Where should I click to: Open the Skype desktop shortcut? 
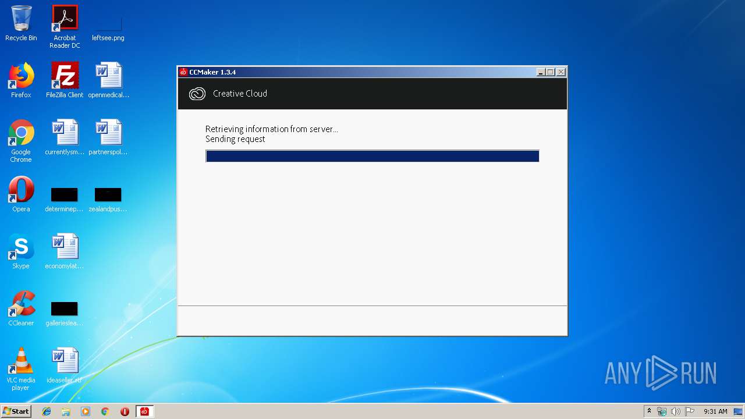pyautogui.click(x=21, y=251)
